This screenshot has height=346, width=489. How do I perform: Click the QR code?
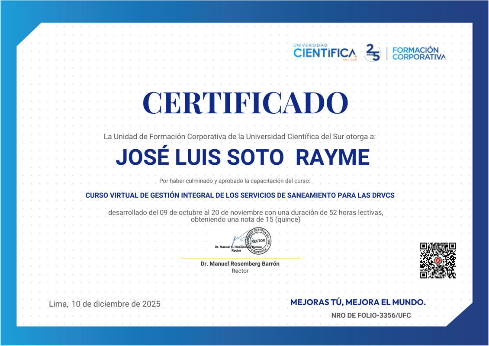click(x=438, y=260)
